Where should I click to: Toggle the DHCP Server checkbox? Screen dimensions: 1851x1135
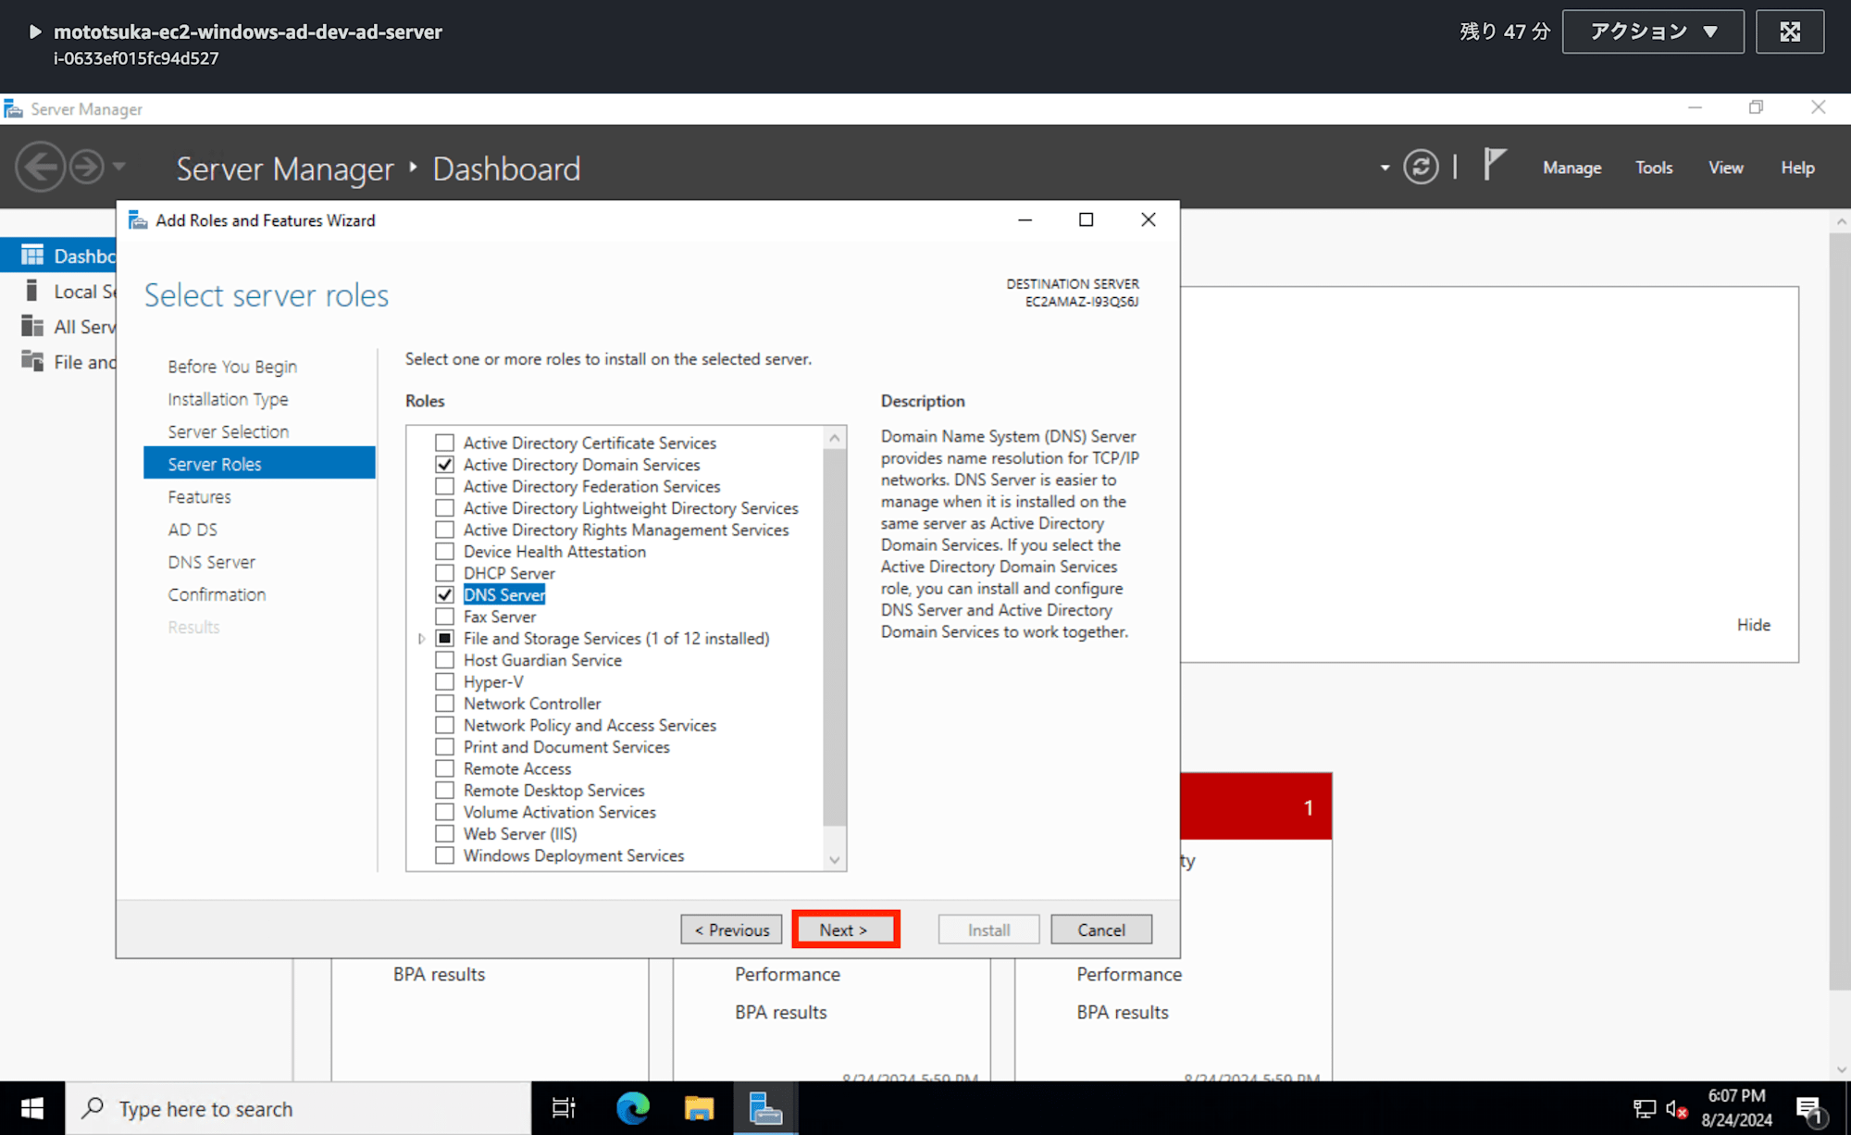pos(445,573)
